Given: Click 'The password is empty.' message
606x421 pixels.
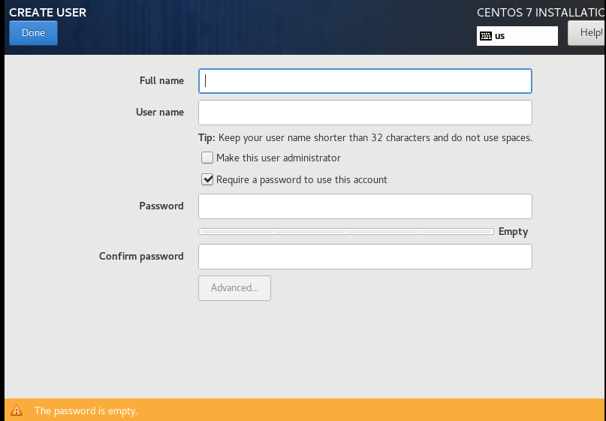Looking at the screenshot, I should [86, 410].
